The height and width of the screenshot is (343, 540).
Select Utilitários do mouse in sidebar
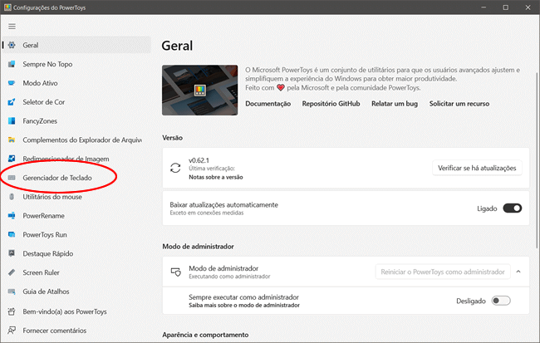tap(52, 197)
